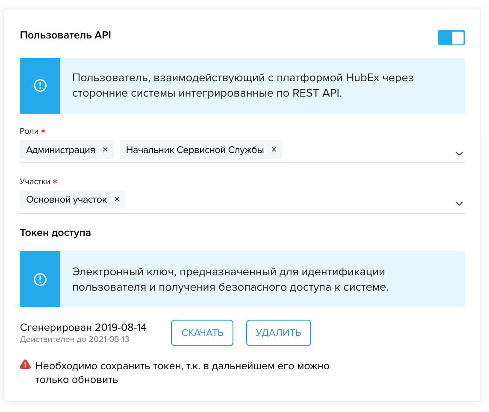Click the Токен доступа heading
This screenshot has height=412, width=489.
click(56, 232)
